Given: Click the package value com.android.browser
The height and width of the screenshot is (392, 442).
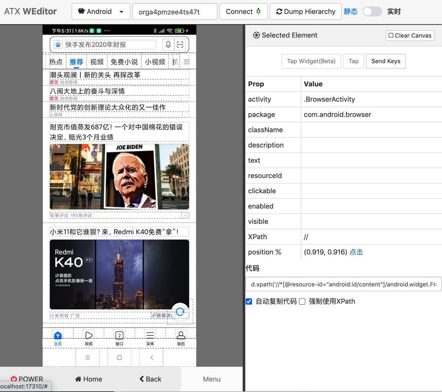Looking at the screenshot, I should pos(337,114).
